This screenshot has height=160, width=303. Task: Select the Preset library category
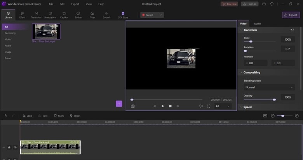pos(8,58)
